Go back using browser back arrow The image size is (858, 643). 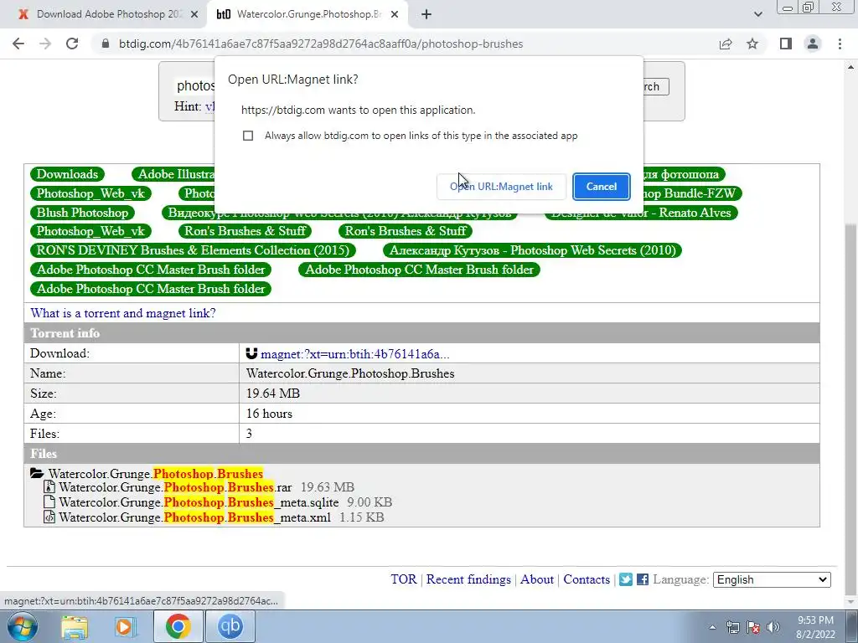pyautogui.click(x=18, y=44)
